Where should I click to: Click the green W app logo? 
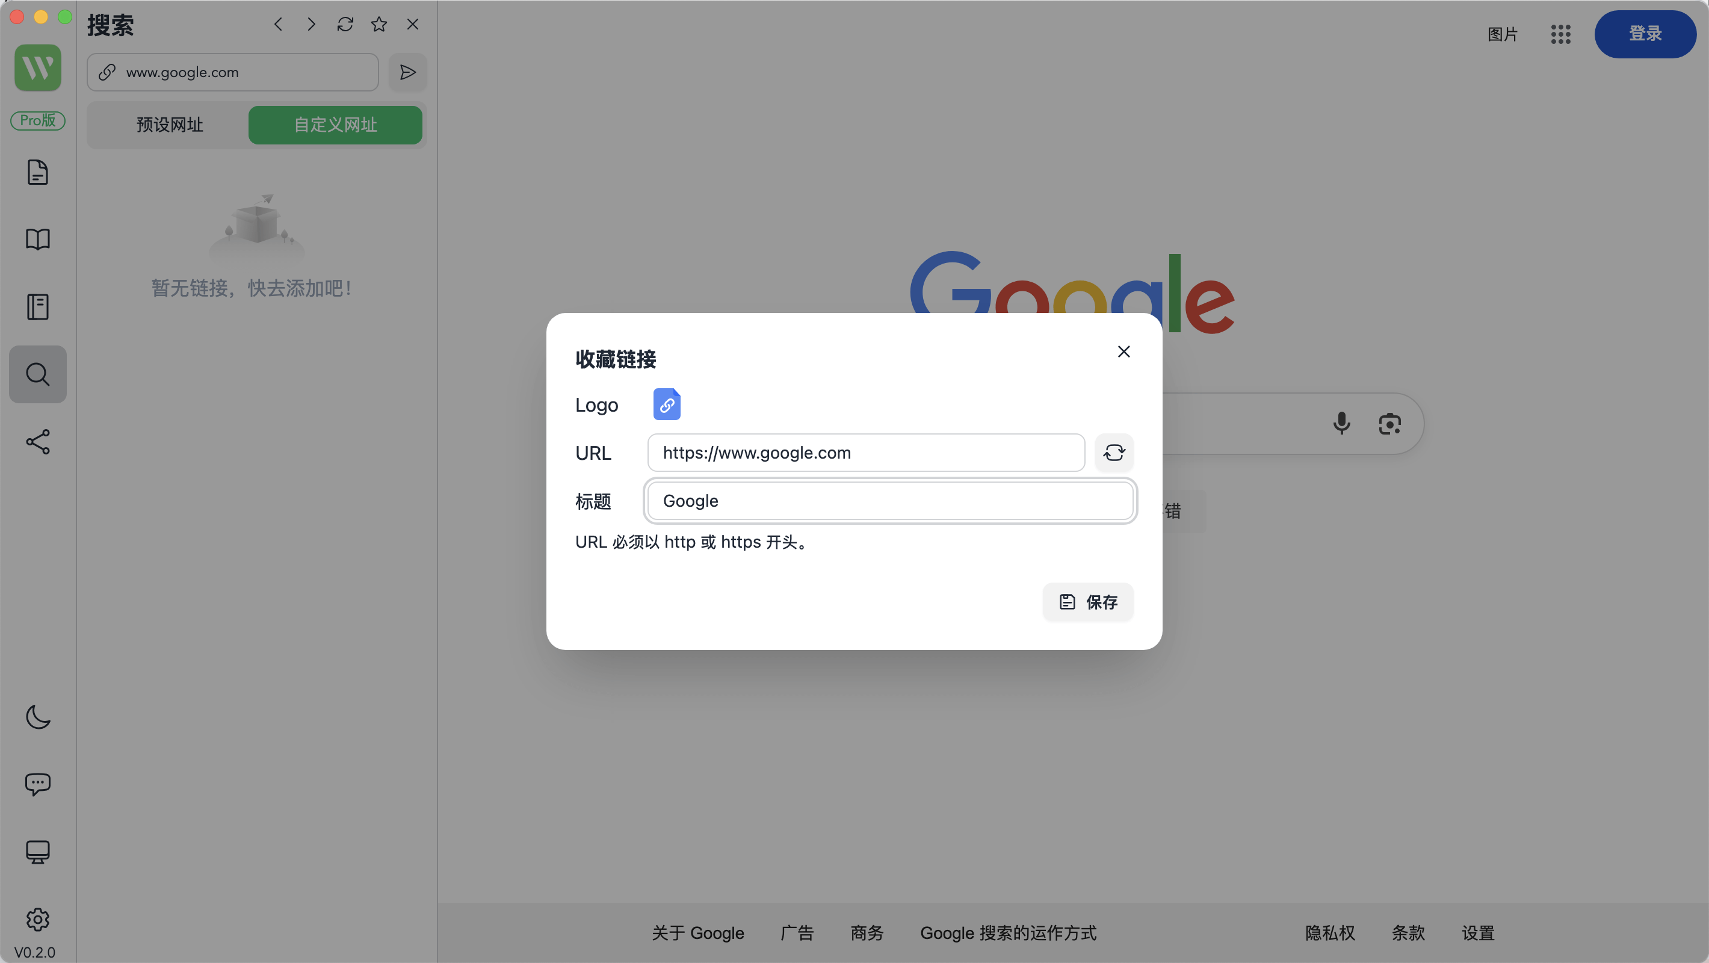point(38,67)
